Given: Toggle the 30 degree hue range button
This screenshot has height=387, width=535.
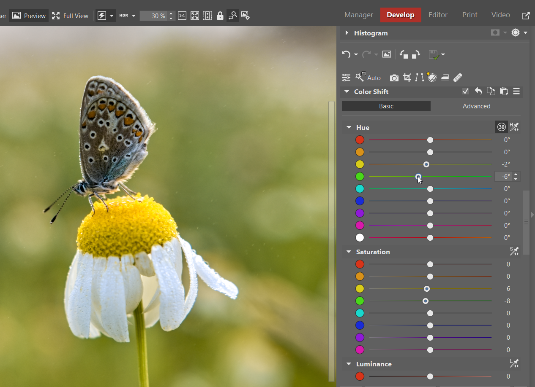Looking at the screenshot, I should [501, 127].
